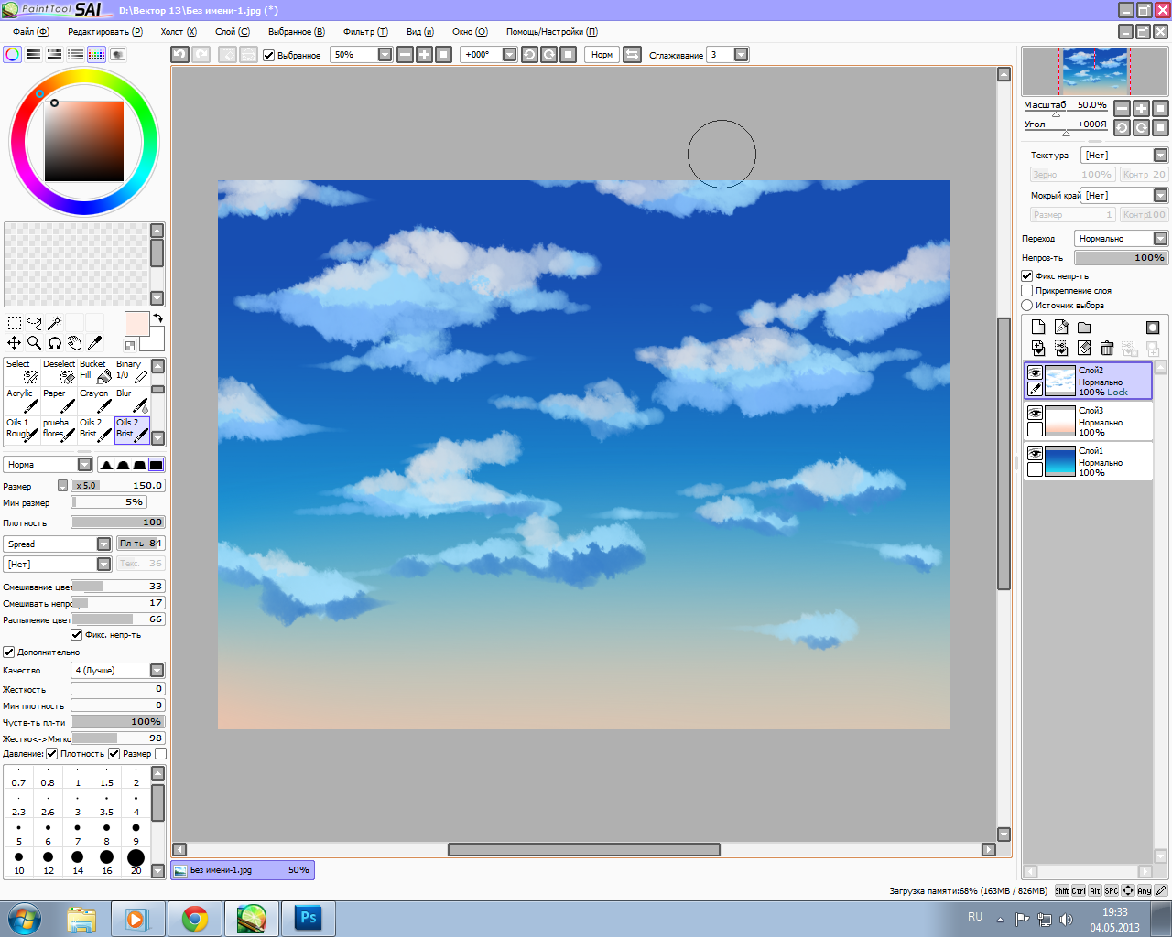Select the magnifier zoom tool
This screenshot has width=1172, height=937.
35,343
